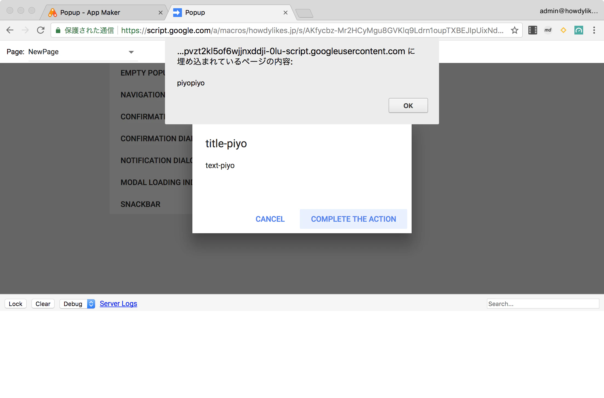Click the EMPTY POPUP button
The width and height of the screenshot is (604, 398).
(143, 73)
